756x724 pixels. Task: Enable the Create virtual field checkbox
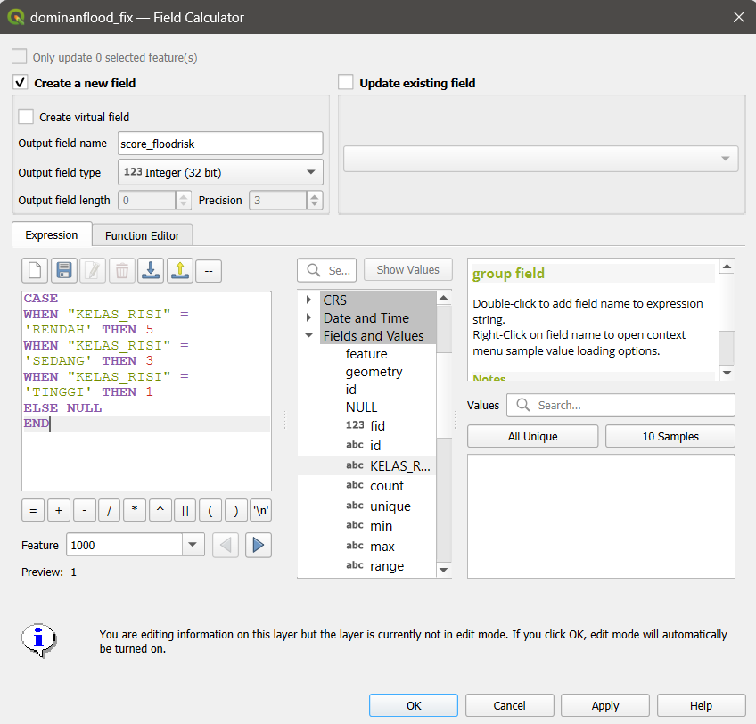coord(27,117)
